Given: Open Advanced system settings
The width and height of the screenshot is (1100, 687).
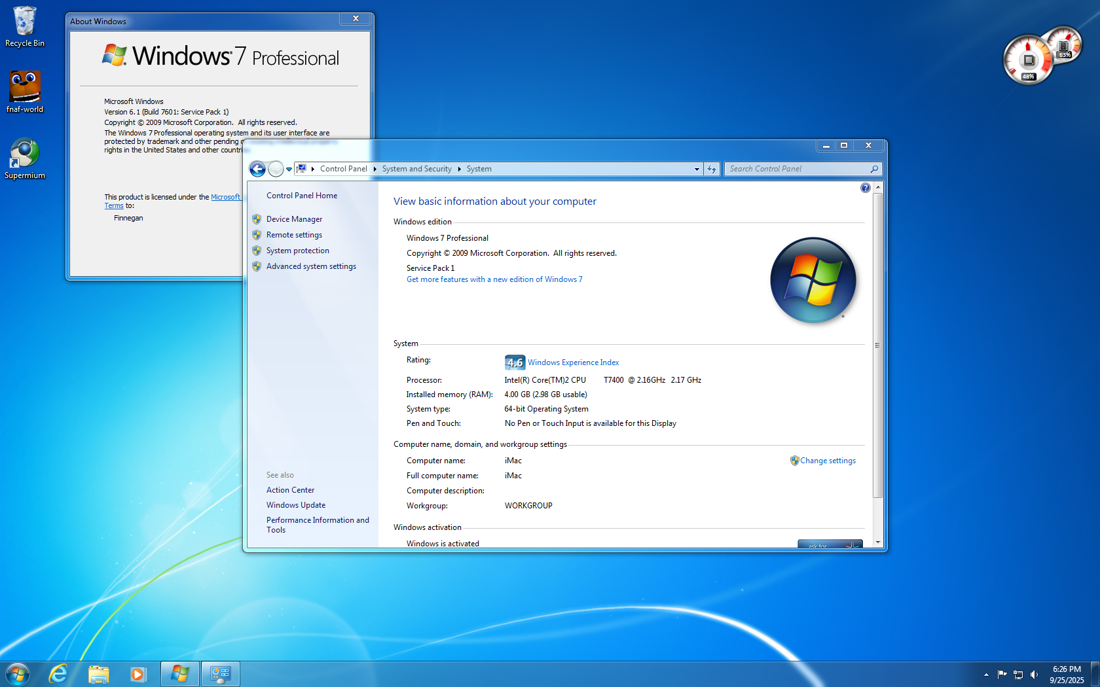Looking at the screenshot, I should [311, 266].
